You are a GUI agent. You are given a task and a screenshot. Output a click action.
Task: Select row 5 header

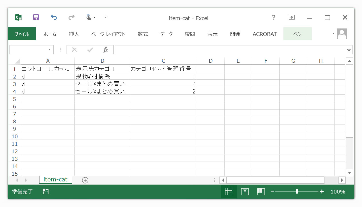pyautogui.click(x=14, y=99)
